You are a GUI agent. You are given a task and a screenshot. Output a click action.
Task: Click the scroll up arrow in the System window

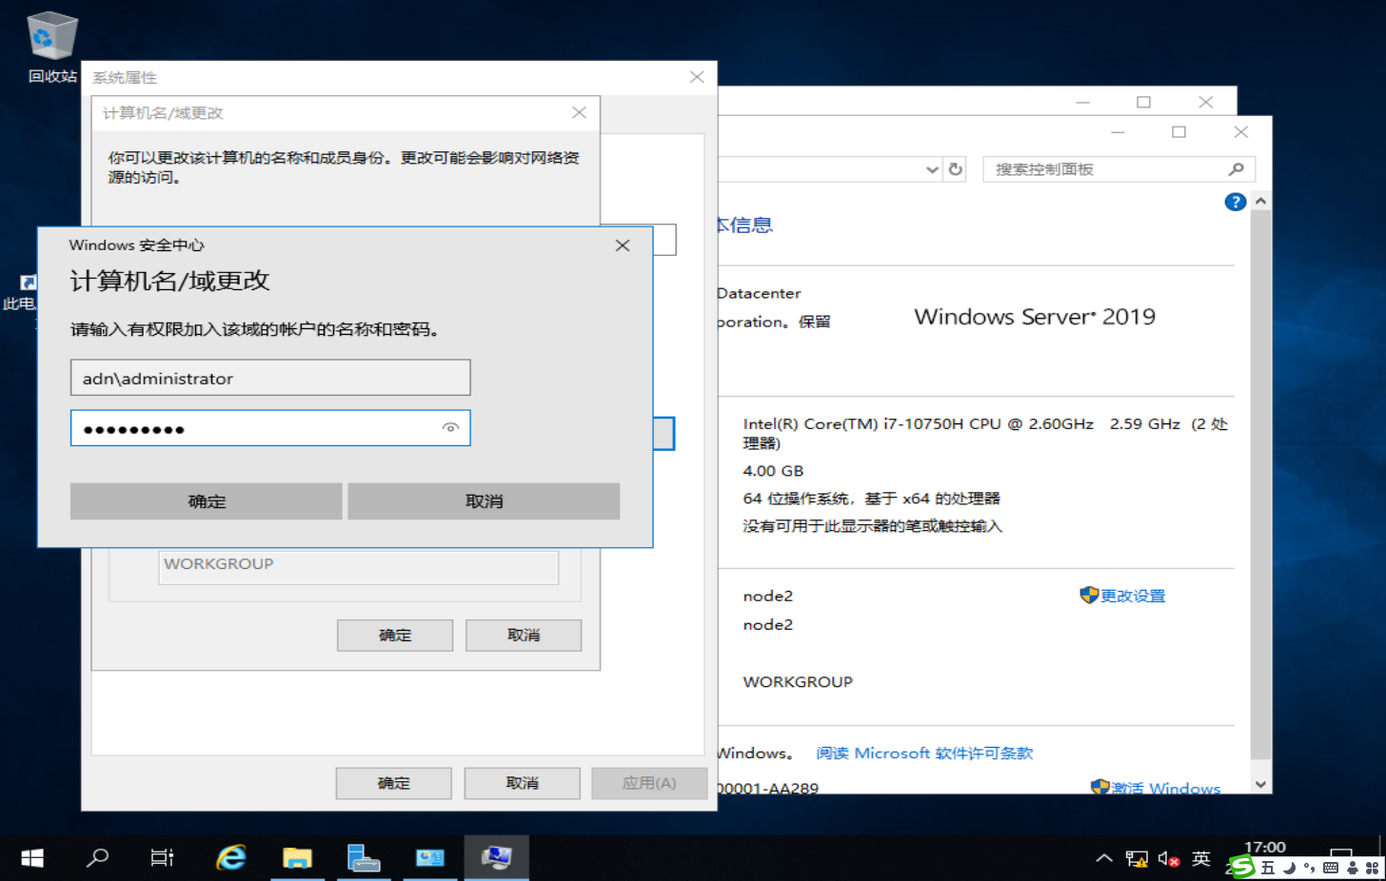[x=1260, y=201]
